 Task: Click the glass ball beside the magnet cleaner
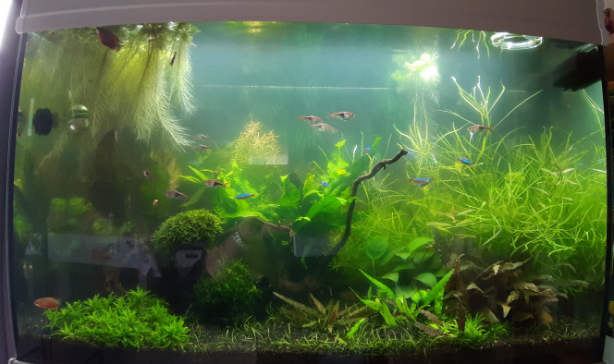80,118
